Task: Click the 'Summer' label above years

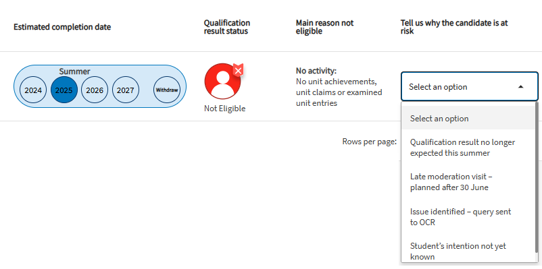Action: click(74, 71)
